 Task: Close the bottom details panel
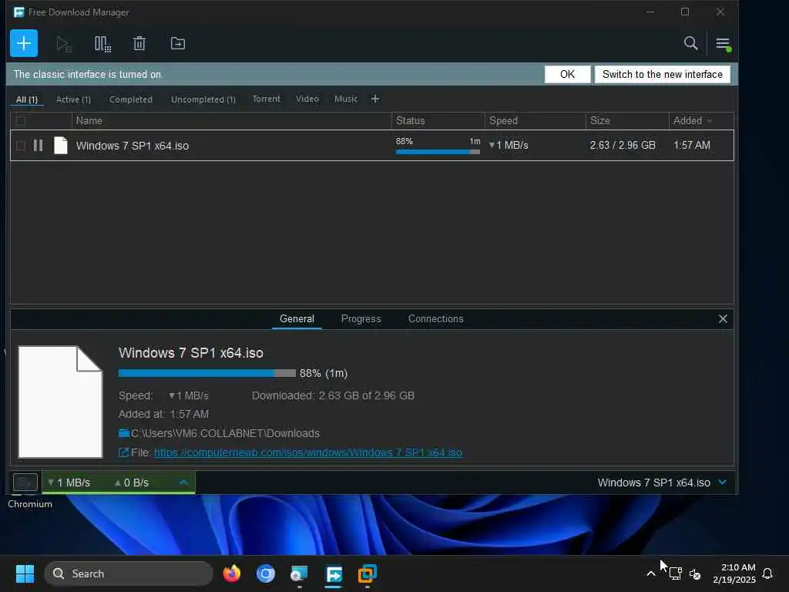723,318
